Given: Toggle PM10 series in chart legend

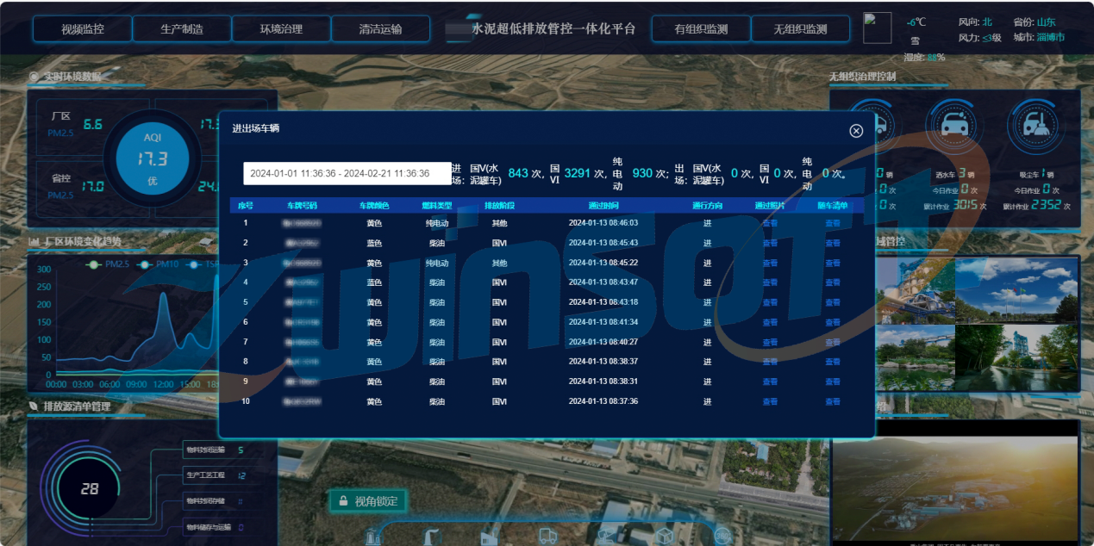Looking at the screenshot, I should 159,264.
